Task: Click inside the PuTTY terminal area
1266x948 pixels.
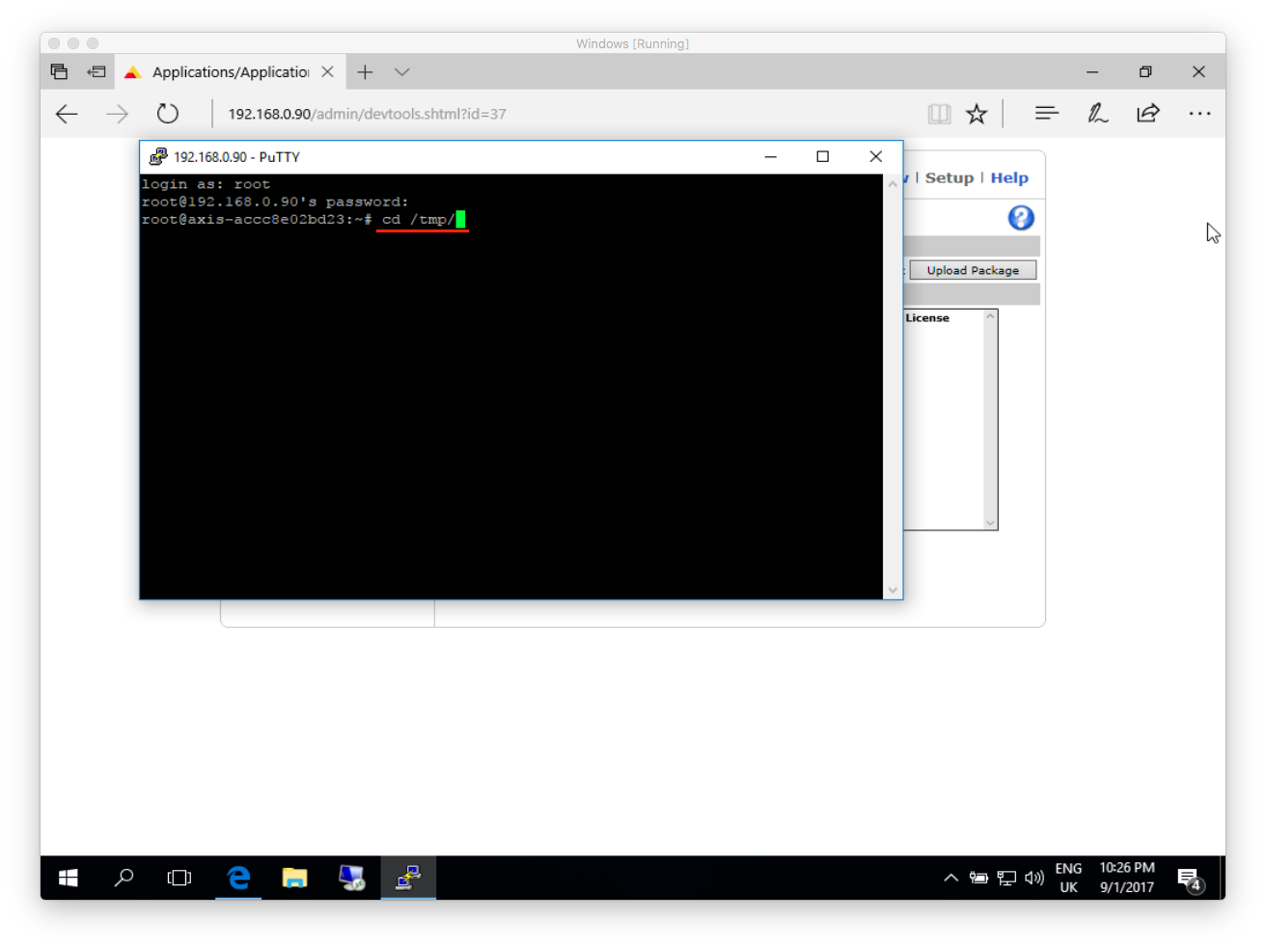Action: tap(511, 386)
